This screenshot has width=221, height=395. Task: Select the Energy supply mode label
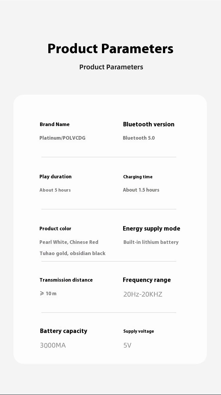(151, 228)
